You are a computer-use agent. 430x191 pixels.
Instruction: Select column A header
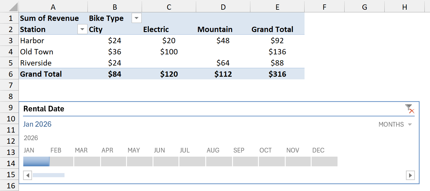[53, 7]
